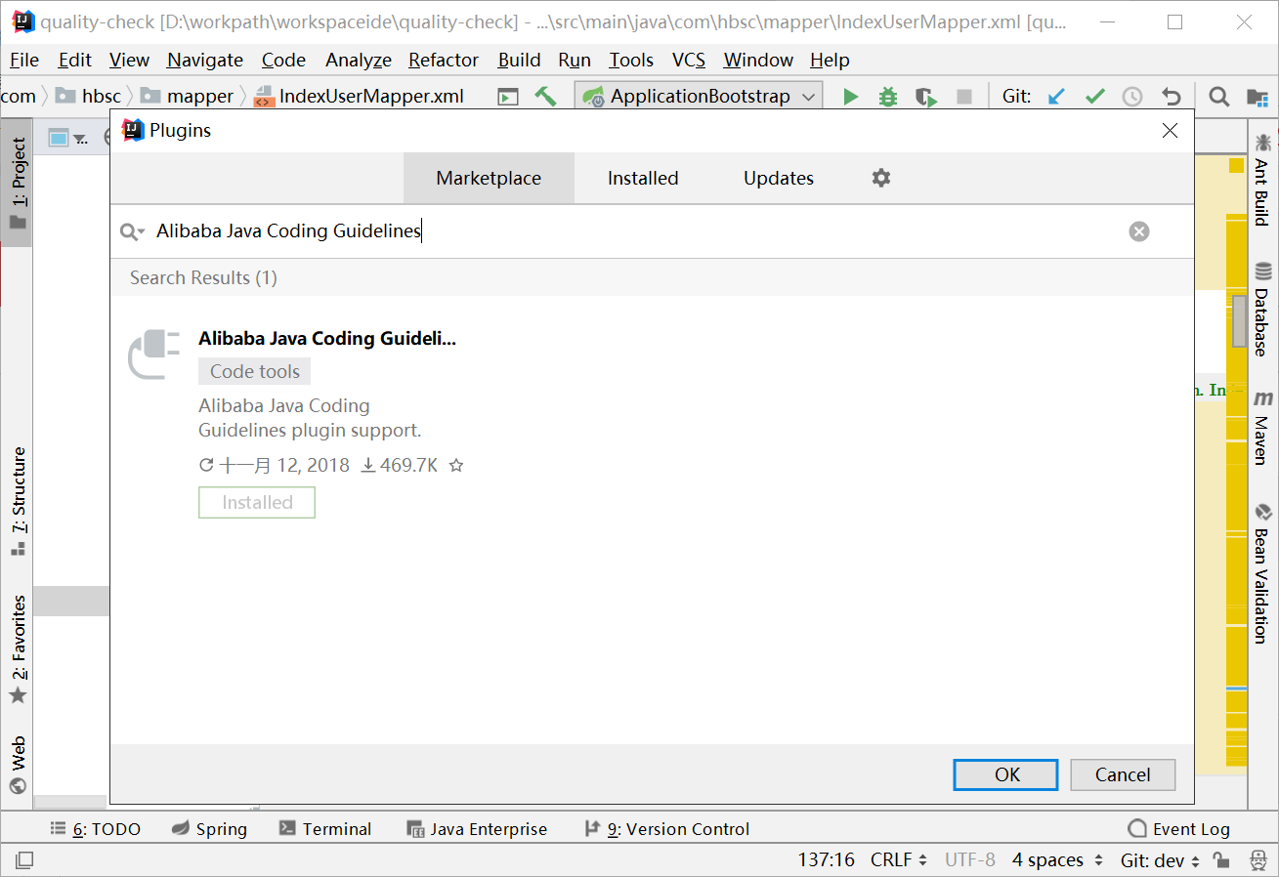
Task: Show Git history clock icon
Action: [x=1132, y=97]
